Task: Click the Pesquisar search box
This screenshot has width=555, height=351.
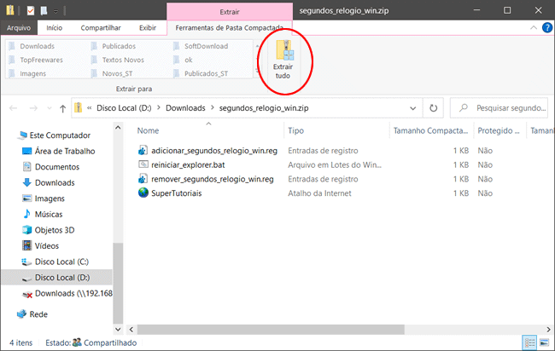Action: (x=504, y=108)
